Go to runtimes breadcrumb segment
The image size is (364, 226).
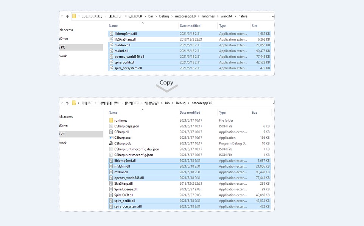tap(208, 16)
